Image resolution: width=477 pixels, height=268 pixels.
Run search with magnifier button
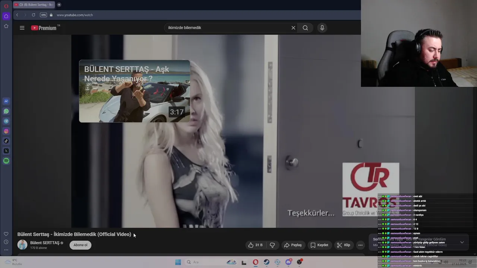tap(305, 28)
